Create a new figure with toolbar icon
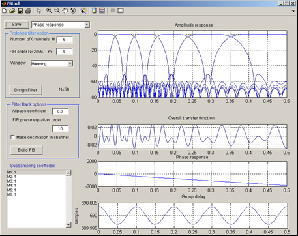 tap(4, 11)
